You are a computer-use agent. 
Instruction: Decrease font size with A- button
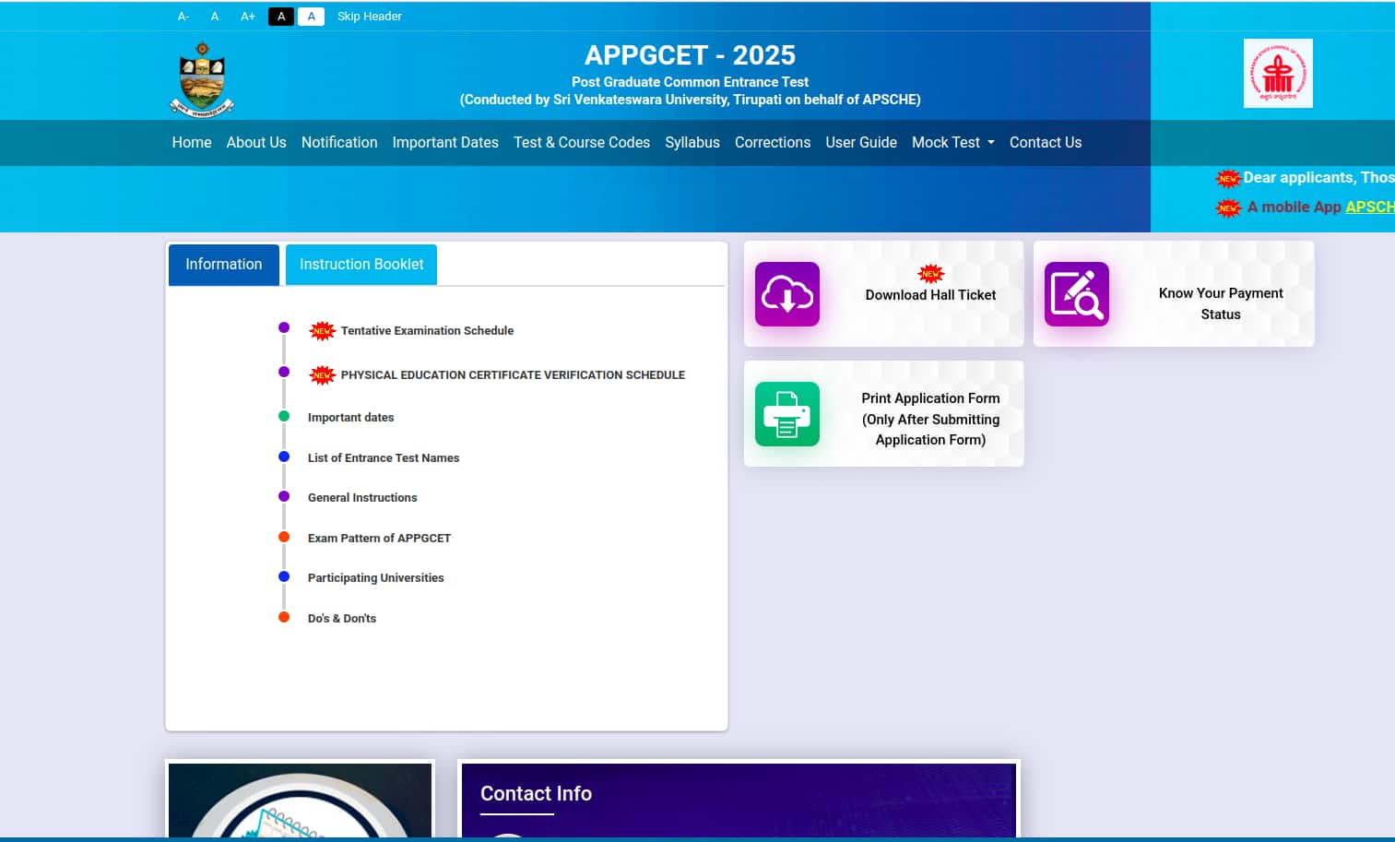click(183, 17)
